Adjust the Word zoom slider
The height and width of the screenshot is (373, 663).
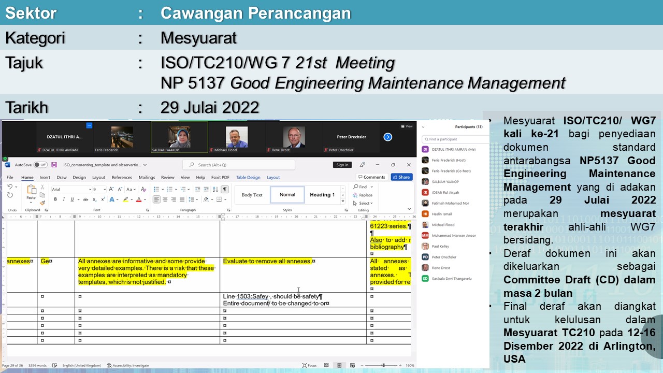pos(383,365)
